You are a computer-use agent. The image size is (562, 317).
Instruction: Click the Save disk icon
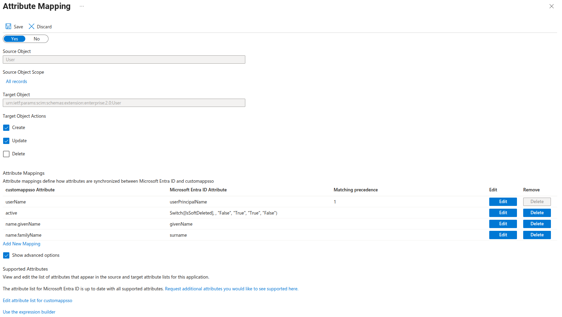(x=8, y=27)
